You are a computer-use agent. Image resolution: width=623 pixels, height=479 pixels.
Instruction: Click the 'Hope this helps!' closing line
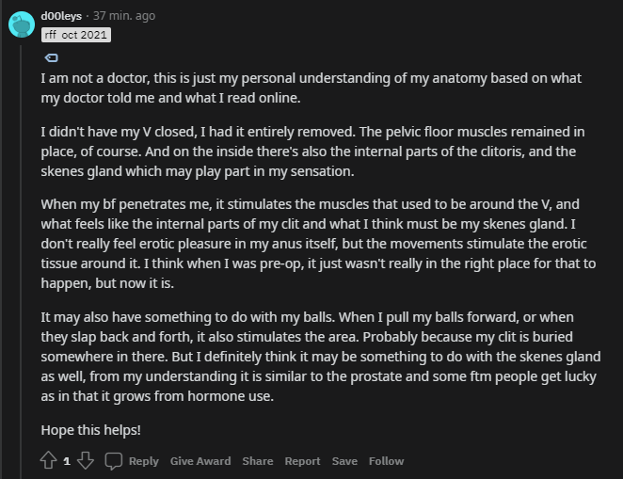[90, 429]
